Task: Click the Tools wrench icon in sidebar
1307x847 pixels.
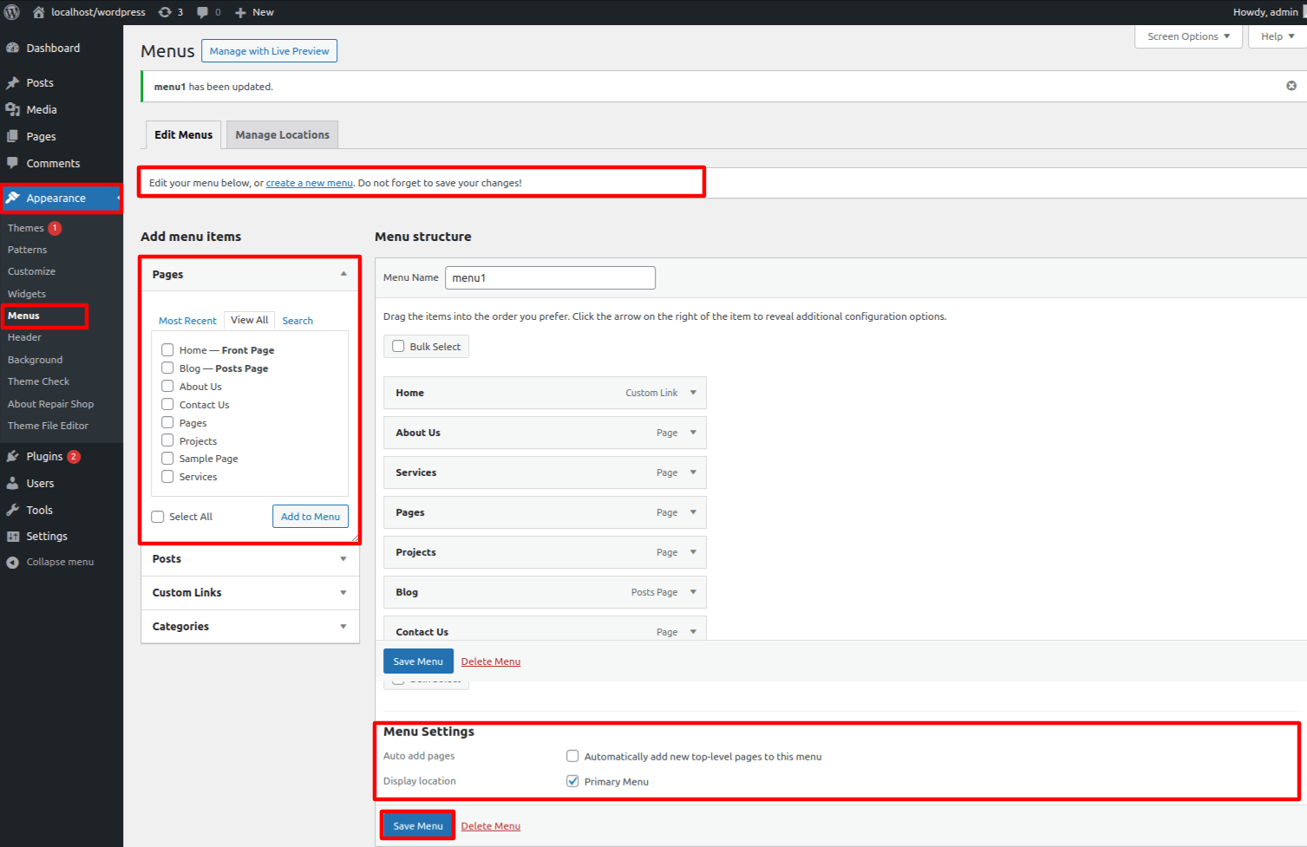Action: pyautogui.click(x=13, y=511)
